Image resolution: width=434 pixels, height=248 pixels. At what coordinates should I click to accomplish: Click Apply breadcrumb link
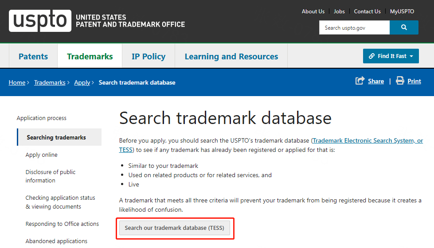pyautogui.click(x=82, y=82)
